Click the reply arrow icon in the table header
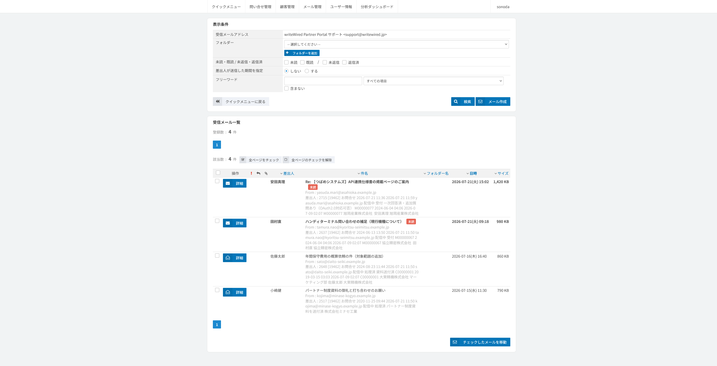This screenshot has height=366, width=717. coord(259,173)
